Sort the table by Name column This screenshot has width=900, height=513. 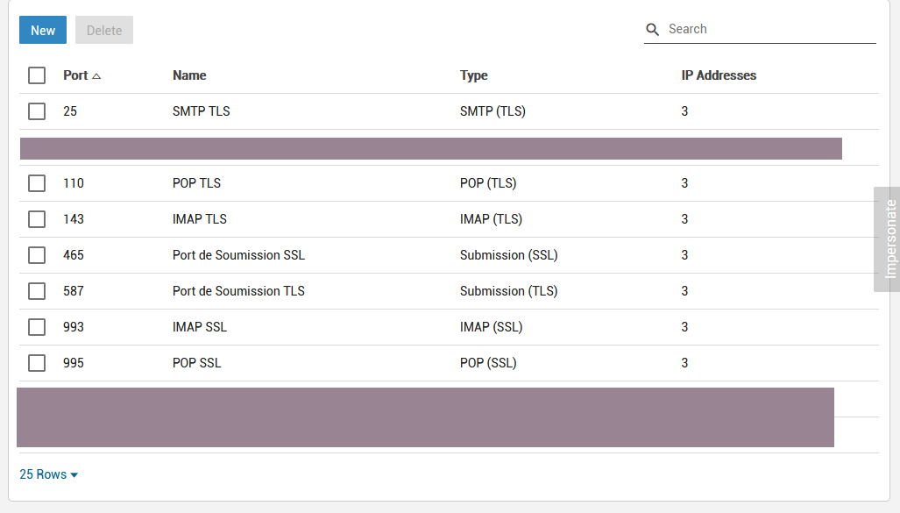point(189,75)
